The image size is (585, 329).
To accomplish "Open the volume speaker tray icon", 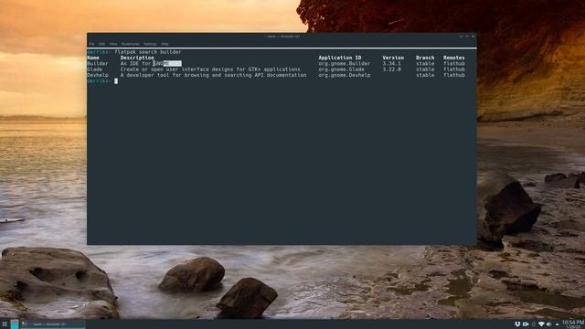I will pos(548,324).
